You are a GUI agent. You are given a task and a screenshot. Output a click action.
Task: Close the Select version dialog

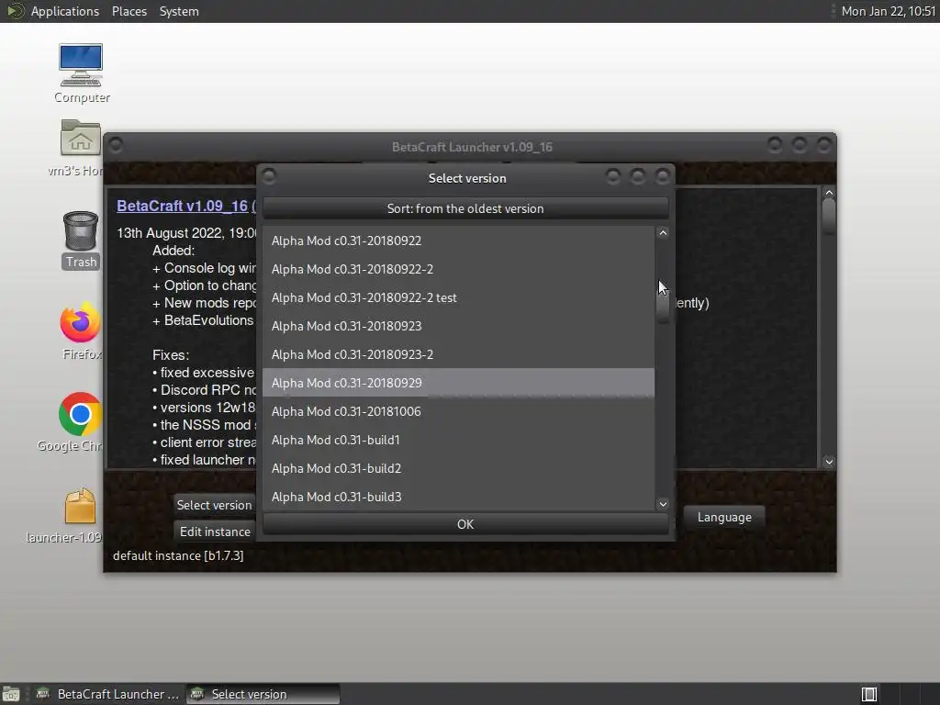663,176
